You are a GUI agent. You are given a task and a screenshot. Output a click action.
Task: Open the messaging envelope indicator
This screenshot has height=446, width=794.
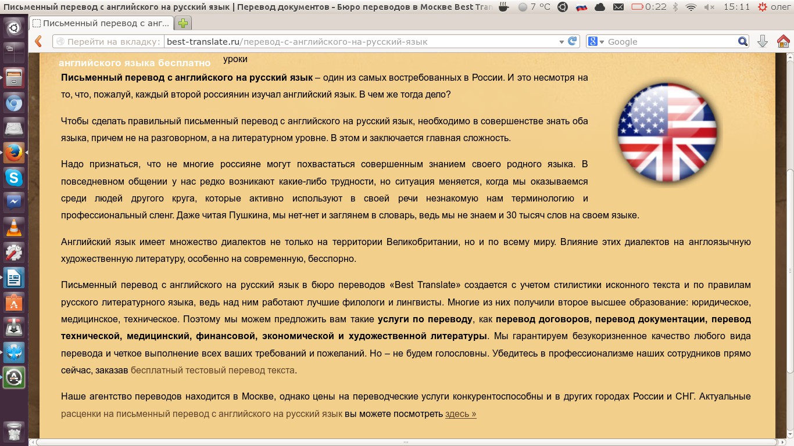(x=618, y=7)
